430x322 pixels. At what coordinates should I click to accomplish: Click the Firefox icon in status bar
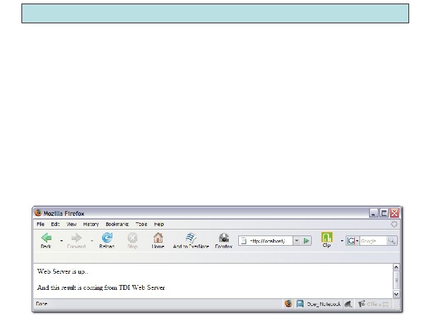pos(288,304)
